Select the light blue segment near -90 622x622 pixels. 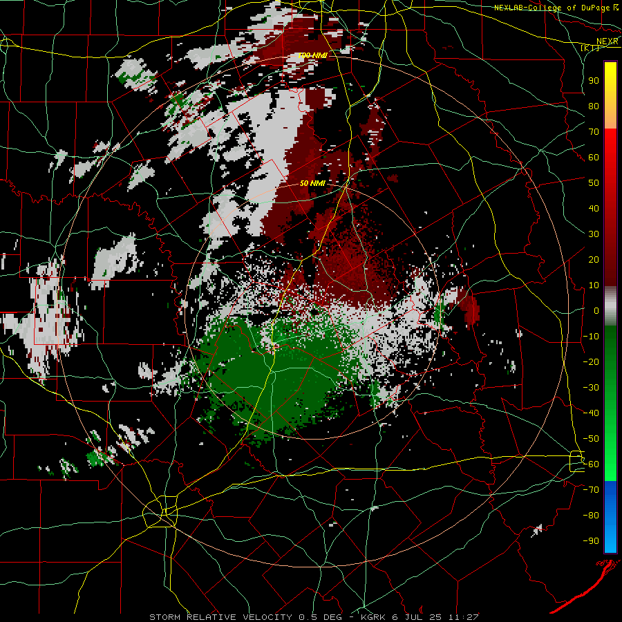tap(610, 540)
